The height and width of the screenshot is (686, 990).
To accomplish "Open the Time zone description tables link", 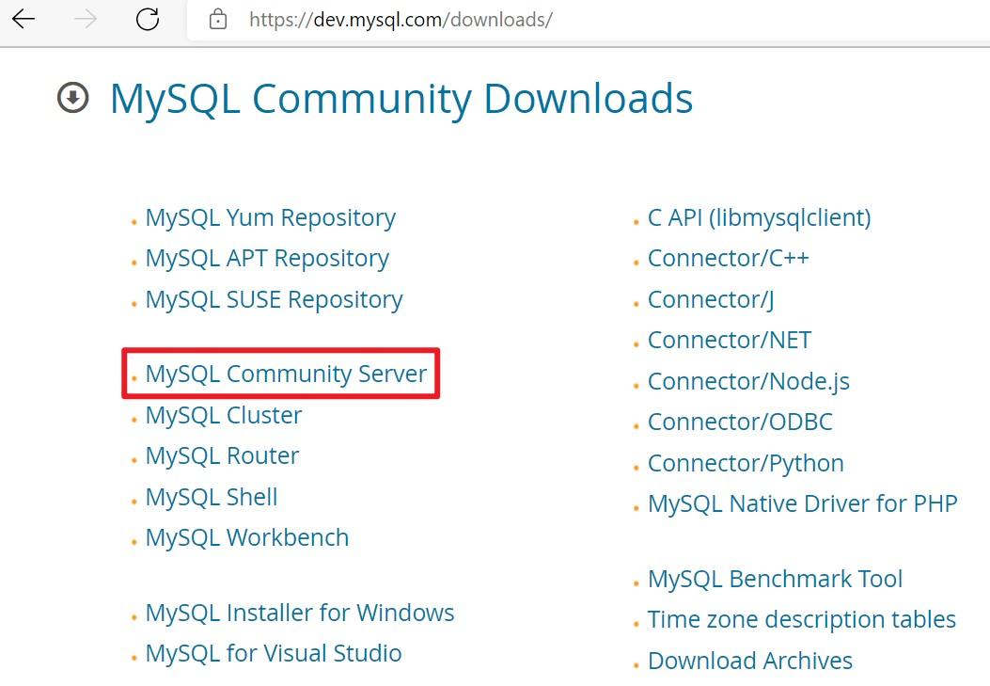I will tap(802, 619).
